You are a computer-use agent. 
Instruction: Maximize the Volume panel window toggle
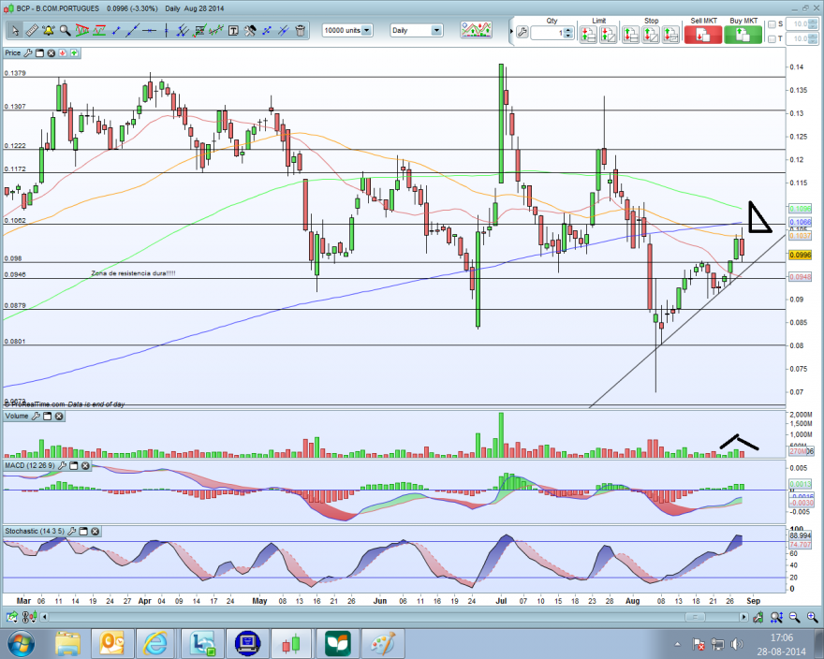point(48,417)
